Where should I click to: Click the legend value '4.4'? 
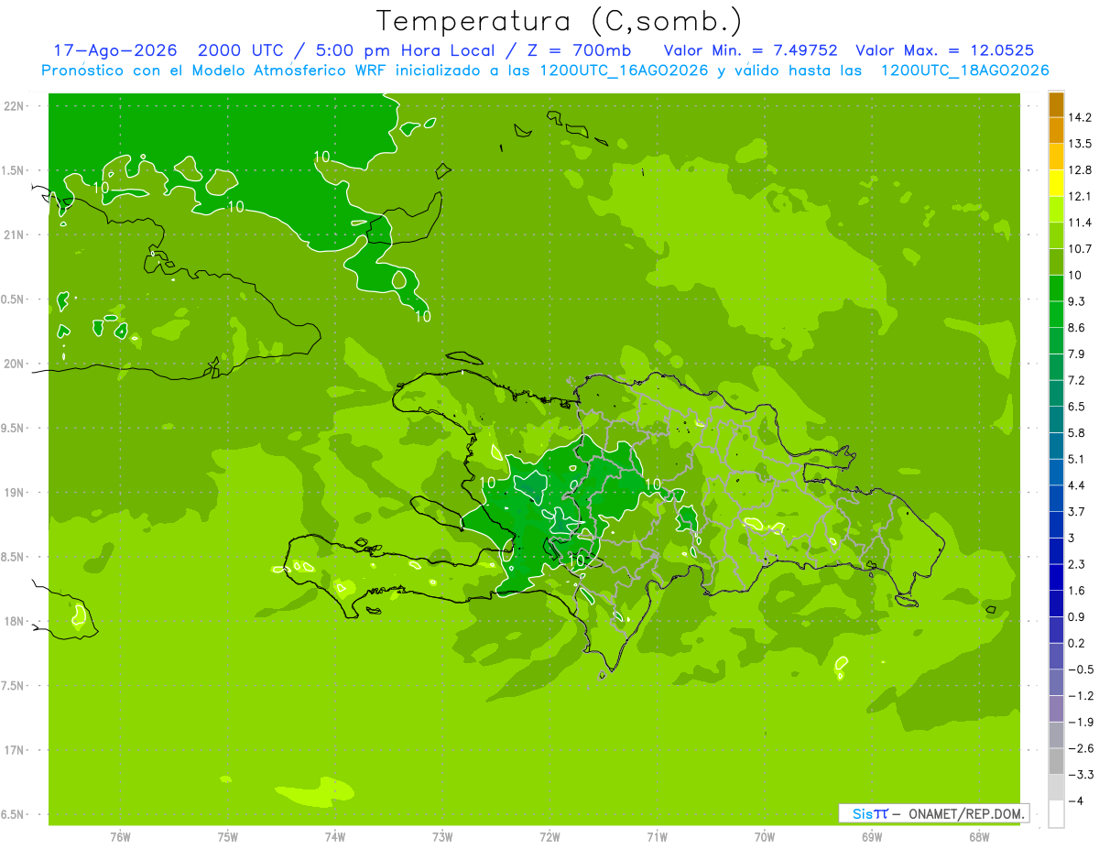click(1077, 485)
